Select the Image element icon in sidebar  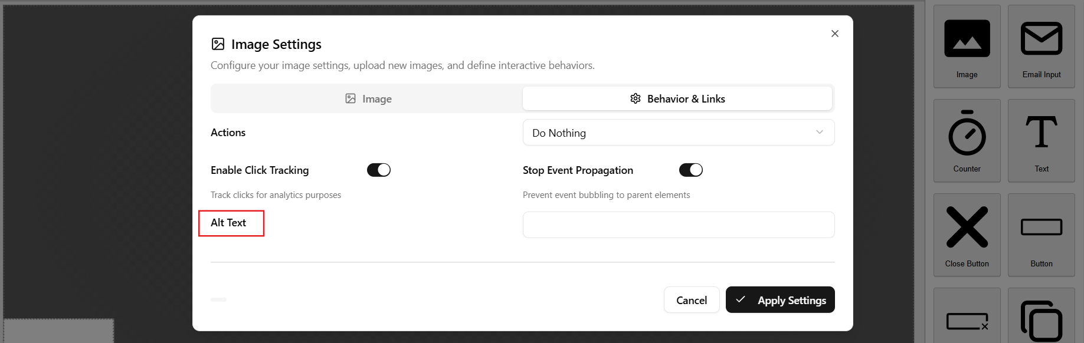point(967,39)
